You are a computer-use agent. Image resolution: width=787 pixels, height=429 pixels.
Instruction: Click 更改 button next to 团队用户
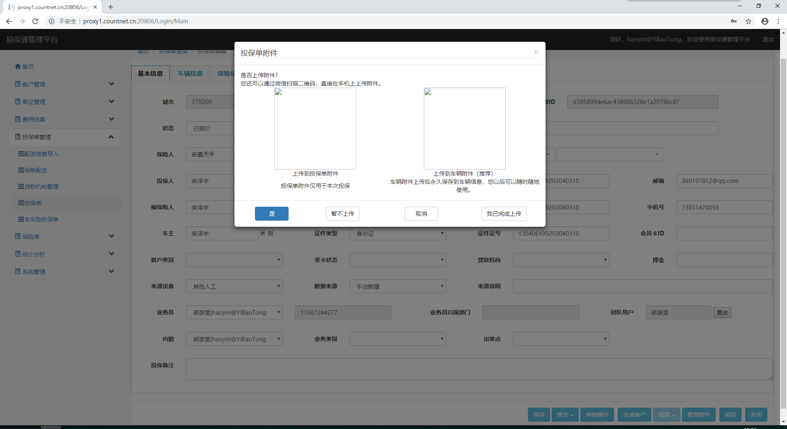pos(722,313)
